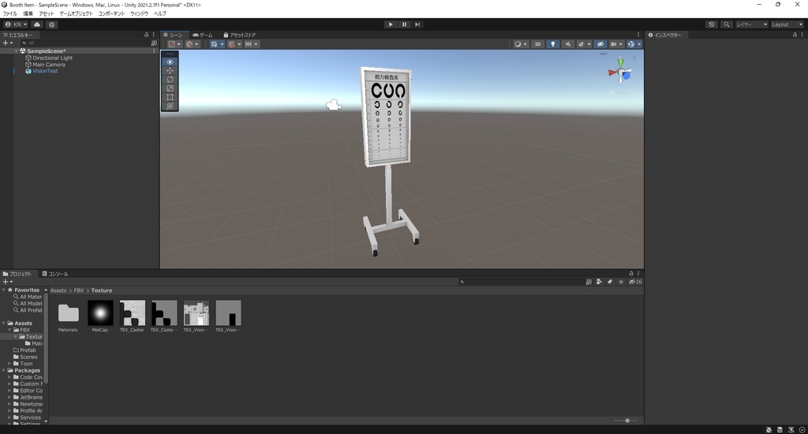The image size is (808, 434).
Task: Select the Rect tool in scene overlay
Action: 170,97
